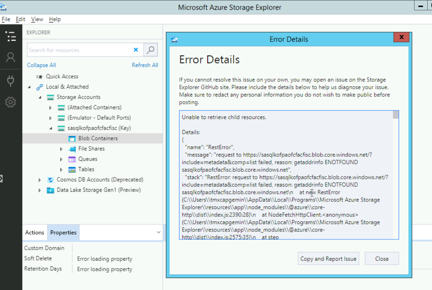Screen dimensions: 432x290
Task: Open the Edit menu
Action: tap(20, 19)
